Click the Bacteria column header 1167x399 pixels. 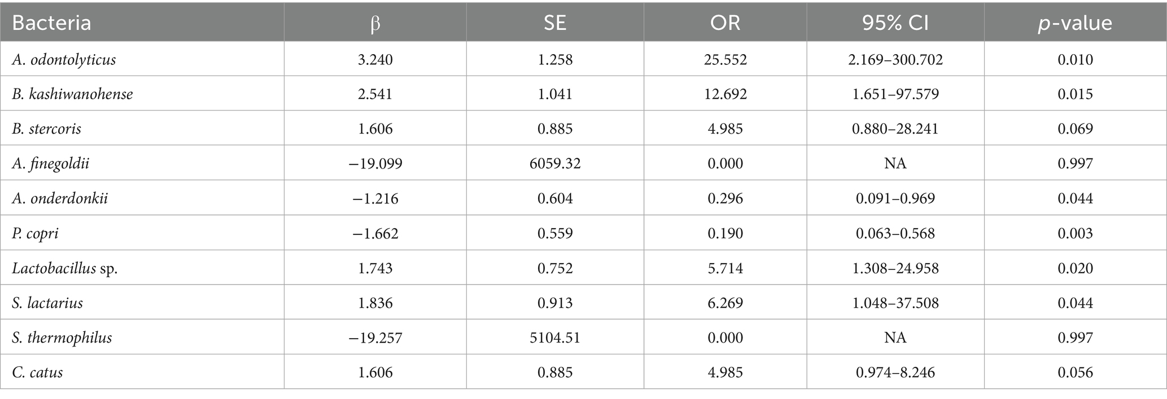click(x=51, y=23)
